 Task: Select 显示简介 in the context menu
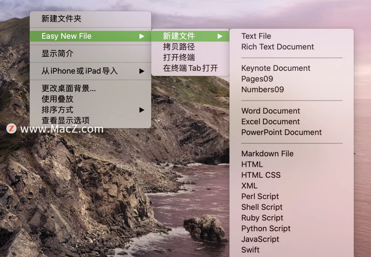[x=90, y=54]
